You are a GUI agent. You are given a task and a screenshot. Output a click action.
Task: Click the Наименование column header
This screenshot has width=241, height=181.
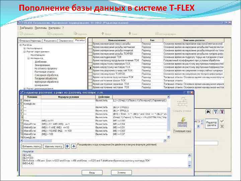pos(117,40)
